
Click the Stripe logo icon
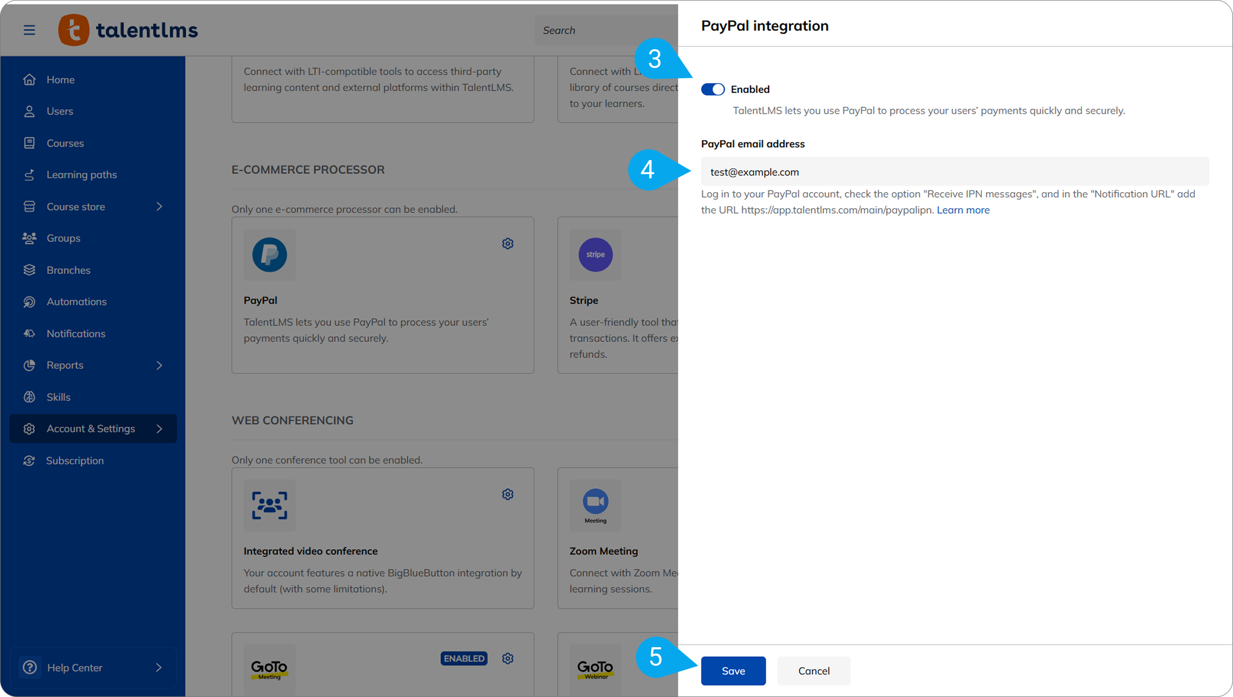595,255
